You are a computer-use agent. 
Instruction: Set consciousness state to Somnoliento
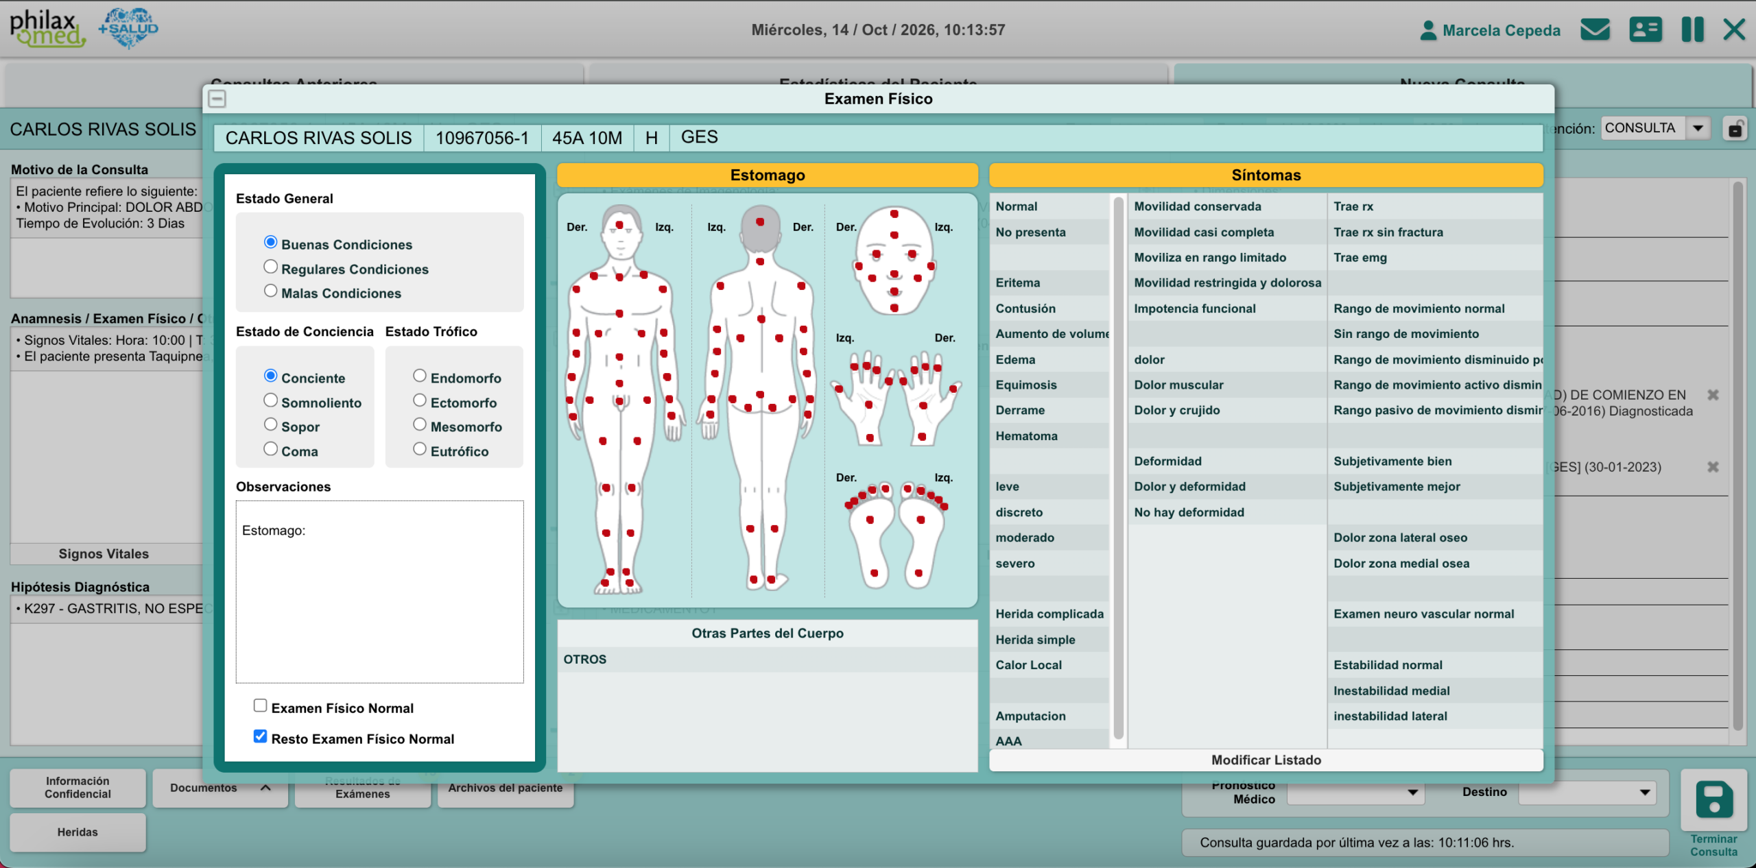(270, 400)
